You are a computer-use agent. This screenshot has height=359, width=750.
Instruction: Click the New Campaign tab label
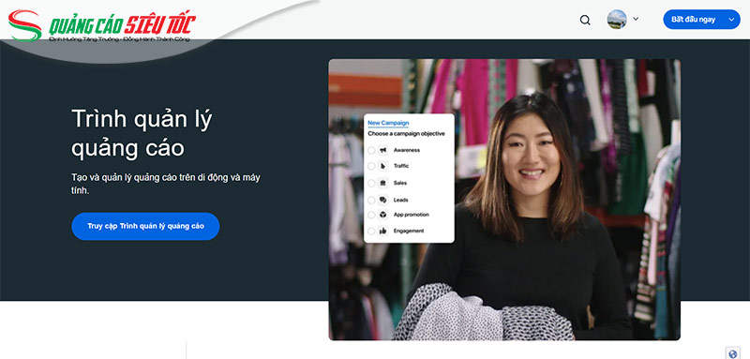tap(388, 124)
